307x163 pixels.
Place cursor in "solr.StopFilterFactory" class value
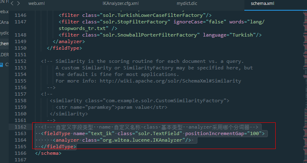coord(135,22)
